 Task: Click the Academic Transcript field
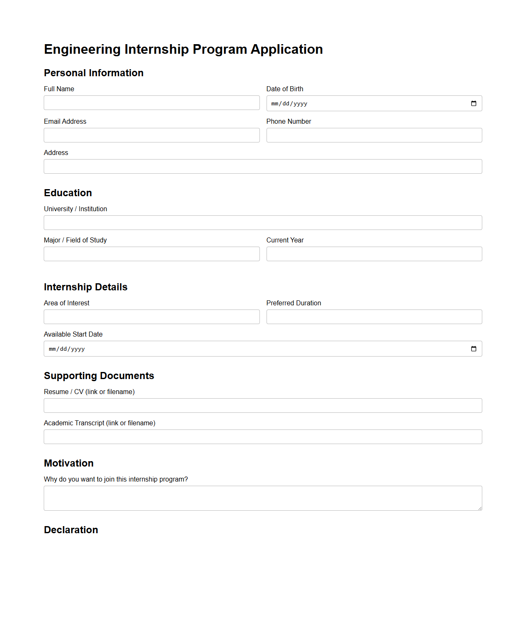click(x=262, y=437)
